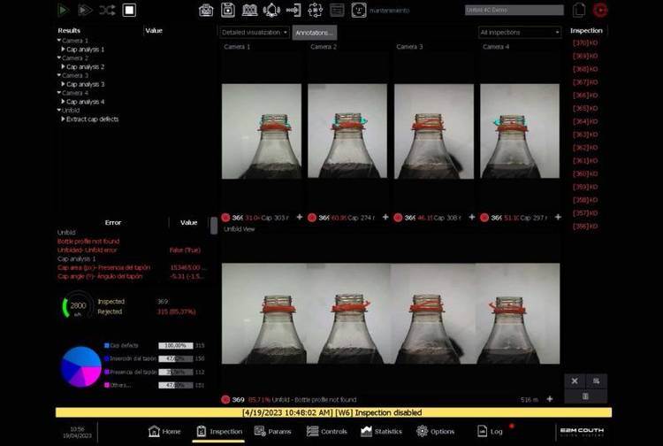Click the red power/exit icon
663x446 pixels.
point(601,11)
